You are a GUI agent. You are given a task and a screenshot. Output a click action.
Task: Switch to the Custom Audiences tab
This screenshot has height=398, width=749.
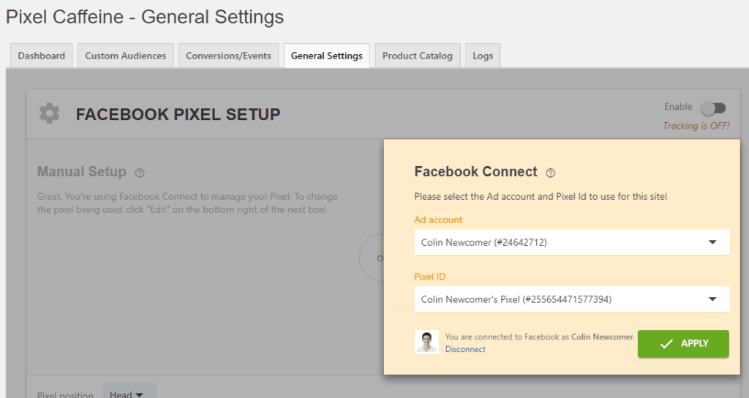pyautogui.click(x=126, y=56)
